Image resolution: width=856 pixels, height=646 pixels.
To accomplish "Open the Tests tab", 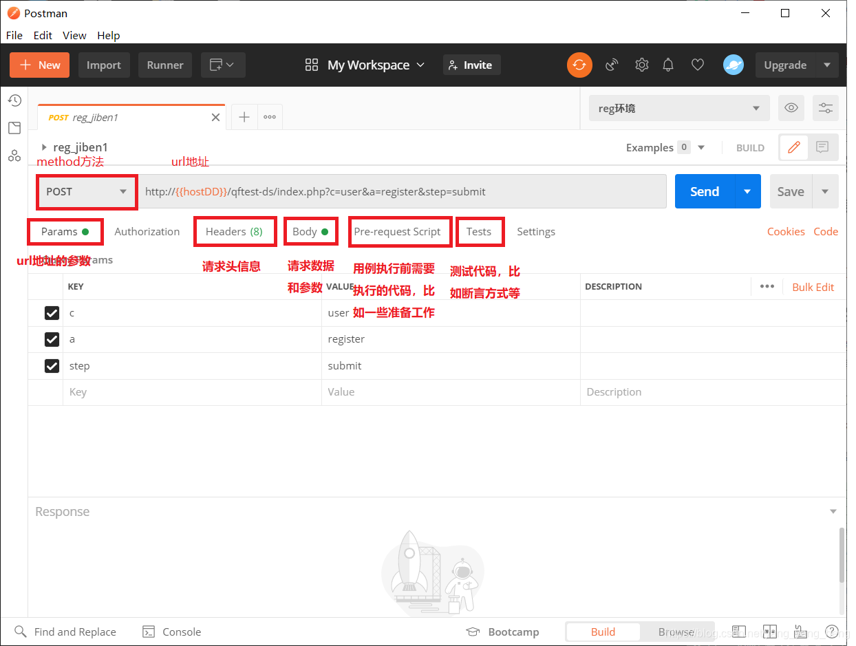I will pos(479,231).
